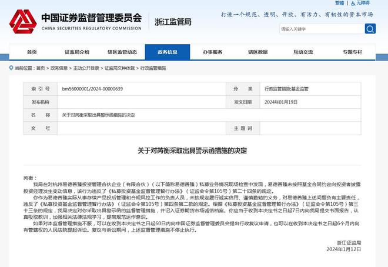Open the 无障碍 accessibility mode link
Viewport: 388px width, 267px height.
[363, 3]
